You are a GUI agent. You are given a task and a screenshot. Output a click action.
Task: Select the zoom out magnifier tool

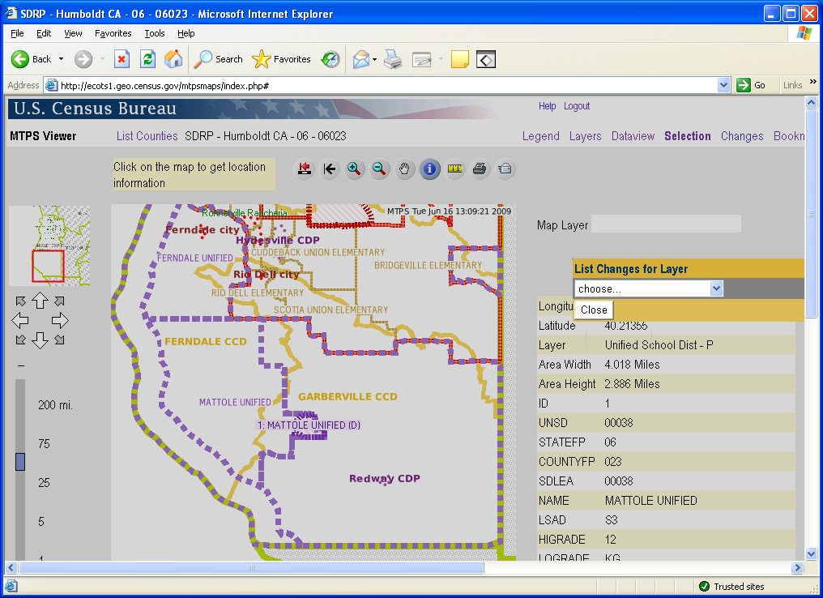pos(379,169)
